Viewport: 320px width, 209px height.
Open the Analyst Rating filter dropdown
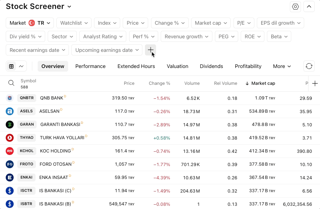point(103,37)
